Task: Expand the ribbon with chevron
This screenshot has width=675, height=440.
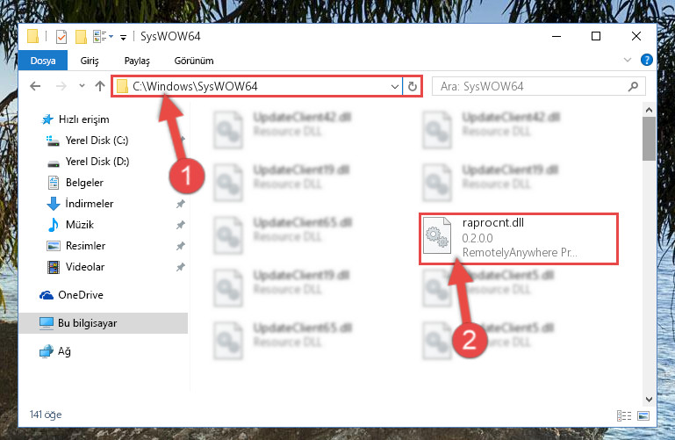Action: pos(628,60)
